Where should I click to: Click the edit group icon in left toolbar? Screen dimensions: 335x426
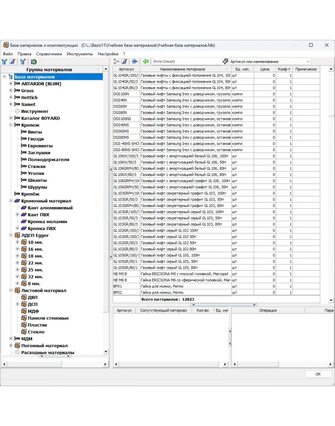click(13, 62)
